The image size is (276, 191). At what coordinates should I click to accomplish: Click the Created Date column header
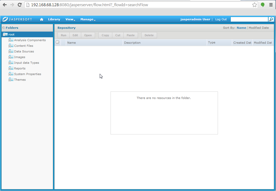tap(242, 43)
